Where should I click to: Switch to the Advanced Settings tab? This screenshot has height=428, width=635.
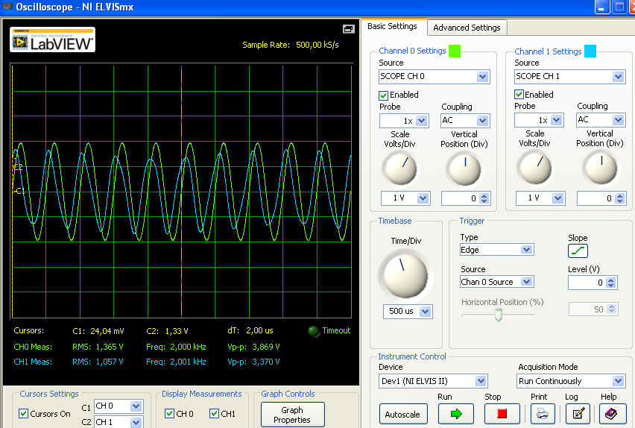467,28
